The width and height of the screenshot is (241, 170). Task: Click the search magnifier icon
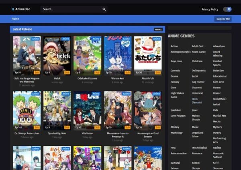(x=104, y=9)
